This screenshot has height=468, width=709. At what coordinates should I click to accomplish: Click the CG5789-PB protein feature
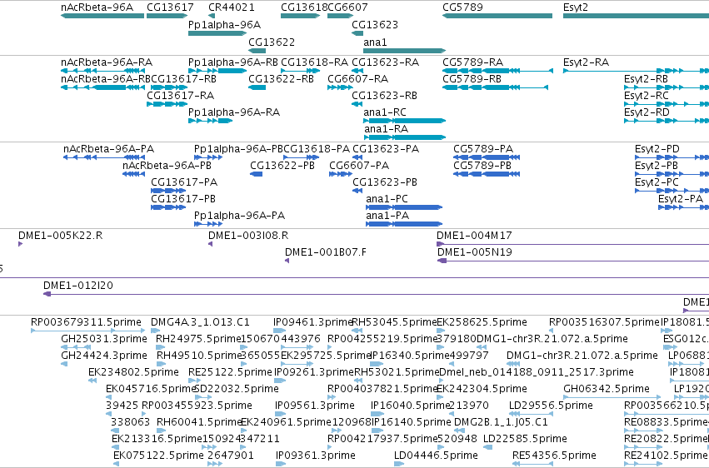pos(487,174)
